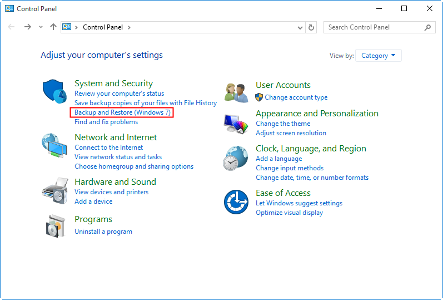Click the Ease of Access icon

236,201
